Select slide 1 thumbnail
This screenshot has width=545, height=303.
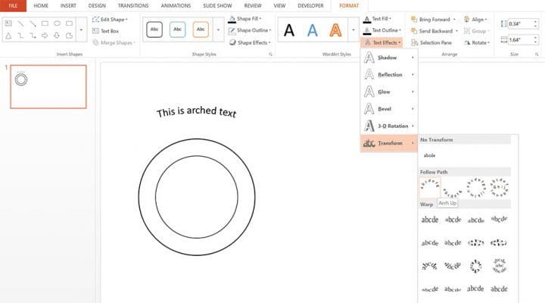(x=48, y=86)
